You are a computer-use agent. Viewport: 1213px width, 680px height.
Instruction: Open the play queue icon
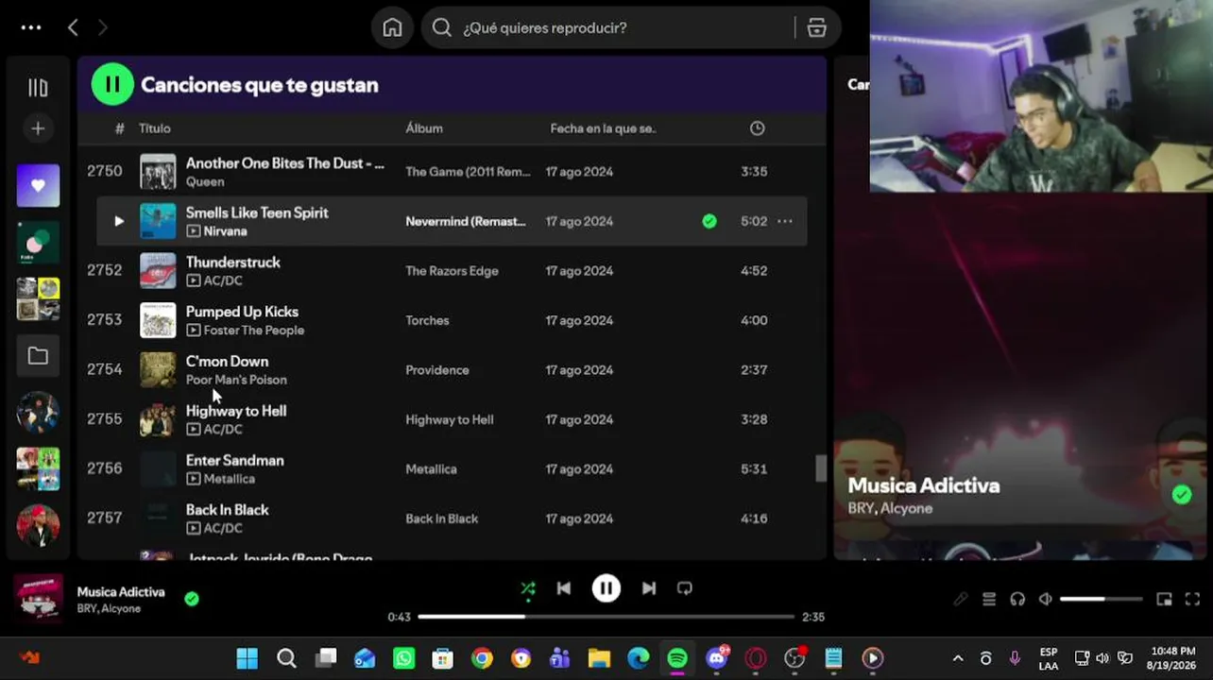[x=989, y=599]
